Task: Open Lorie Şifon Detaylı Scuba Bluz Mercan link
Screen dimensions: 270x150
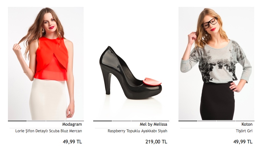Action: pyautogui.click(x=48, y=131)
